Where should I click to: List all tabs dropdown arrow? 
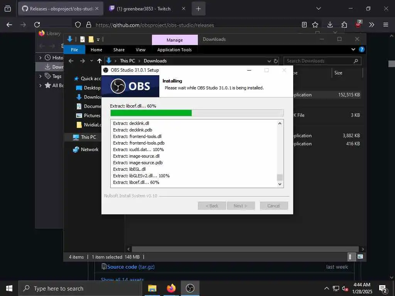point(318,8)
